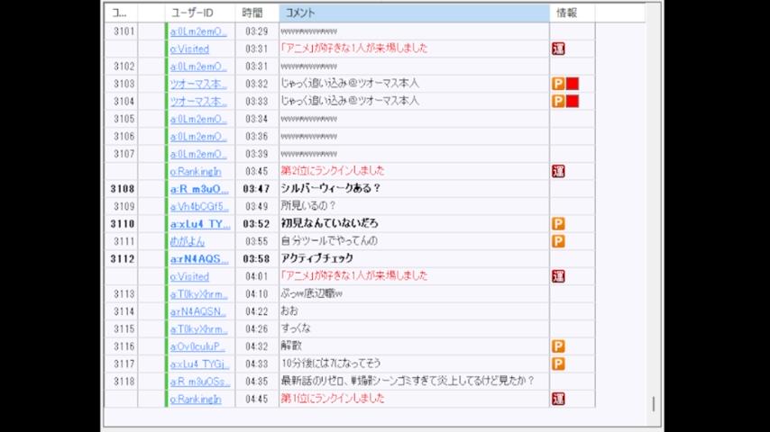
Task: Open user a:T0kyXhrm link on comment 3115
Action: pyautogui.click(x=199, y=329)
